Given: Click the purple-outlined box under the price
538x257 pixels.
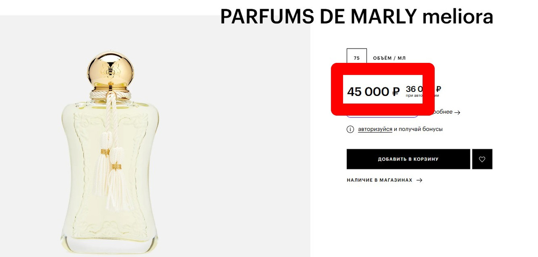Looking at the screenshot, I should (x=382, y=113).
